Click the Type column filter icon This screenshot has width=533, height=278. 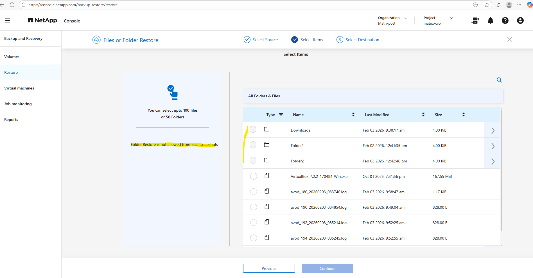(281, 115)
